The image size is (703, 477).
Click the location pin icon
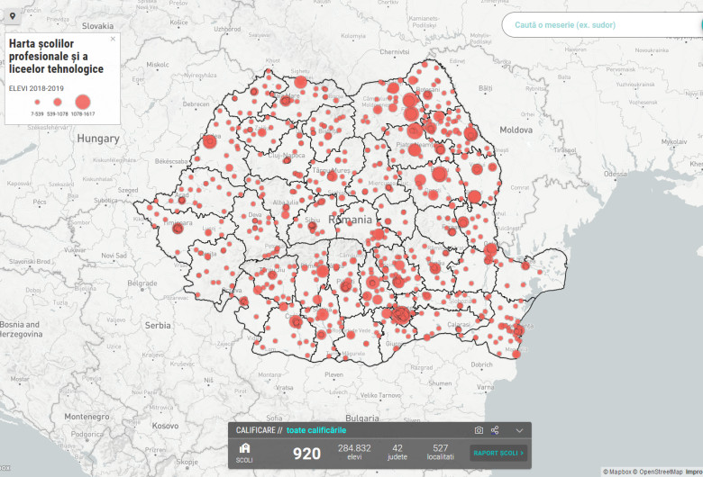tap(13, 16)
